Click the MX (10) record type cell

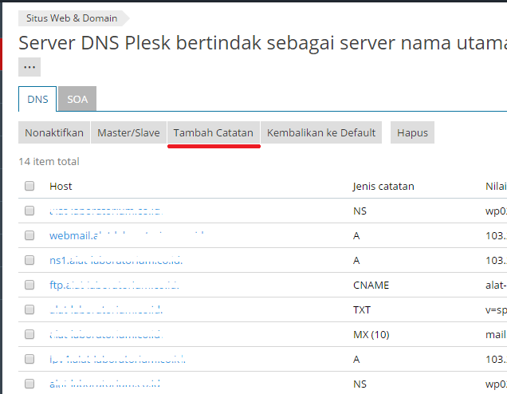371,334
